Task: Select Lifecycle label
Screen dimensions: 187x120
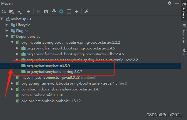Action: 23,25
